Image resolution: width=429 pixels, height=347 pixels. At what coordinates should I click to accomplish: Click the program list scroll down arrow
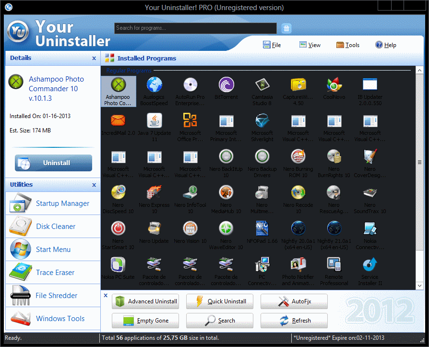[419, 286]
